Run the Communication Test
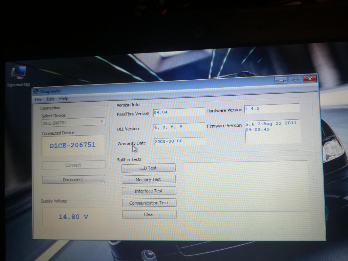This screenshot has height=261, width=348. (149, 203)
